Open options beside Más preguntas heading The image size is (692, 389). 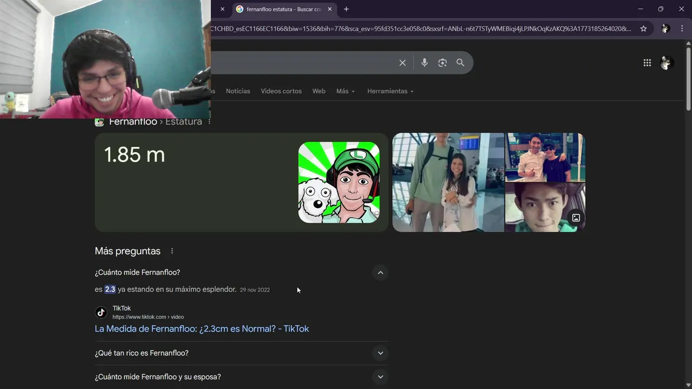coord(172,251)
